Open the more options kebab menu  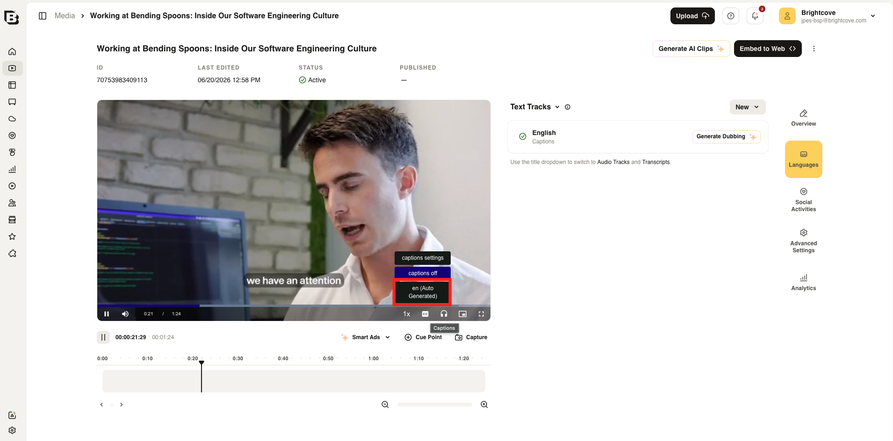point(814,49)
